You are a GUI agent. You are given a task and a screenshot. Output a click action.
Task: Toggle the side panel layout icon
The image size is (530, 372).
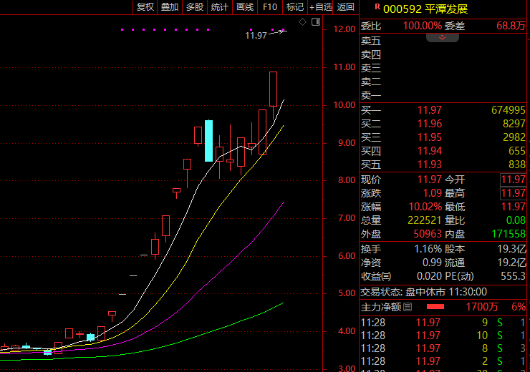(x=316, y=22)
